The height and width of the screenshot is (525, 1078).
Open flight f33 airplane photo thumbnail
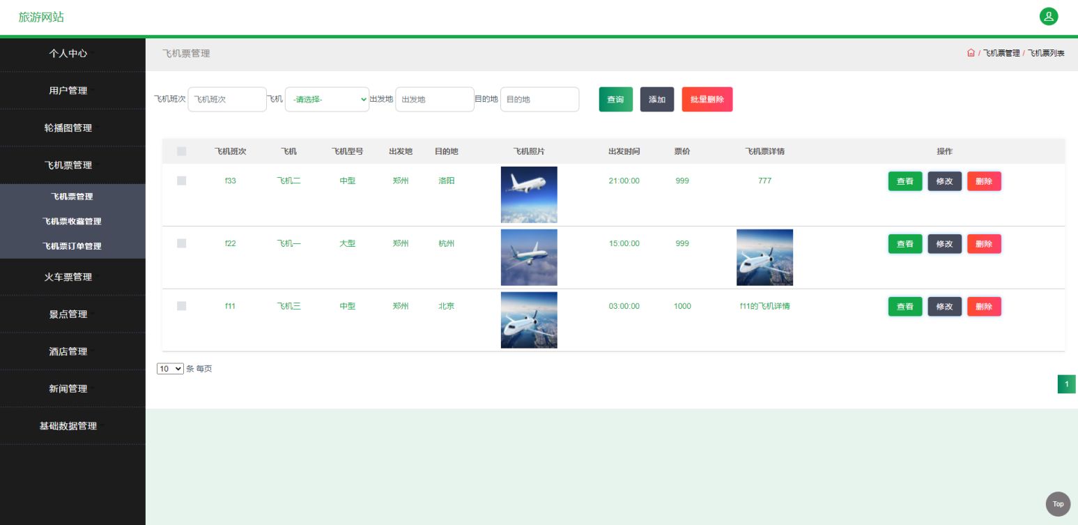point(529,195)
